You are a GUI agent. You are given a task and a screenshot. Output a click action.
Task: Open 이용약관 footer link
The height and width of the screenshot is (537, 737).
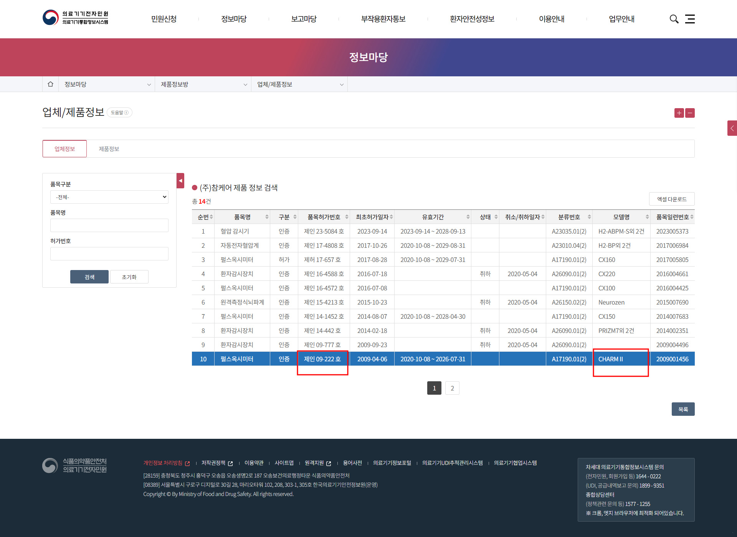(254, 463)
